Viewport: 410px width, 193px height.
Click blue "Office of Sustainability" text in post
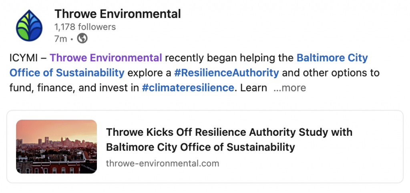tap(67, 73)
